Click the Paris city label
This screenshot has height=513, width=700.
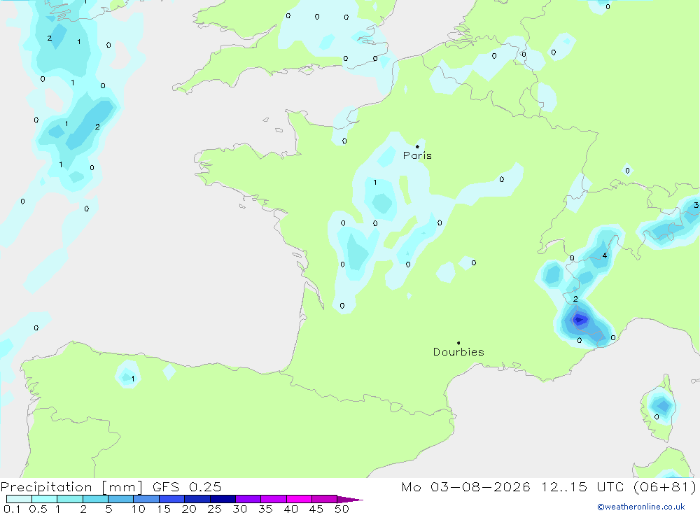[x=417, y=155]
